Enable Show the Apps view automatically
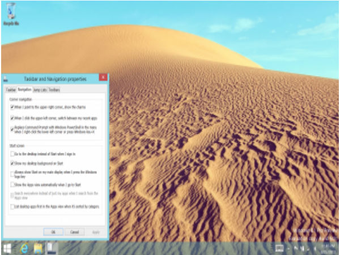This screenshot has height=255, width=340. click(x=12, y=185)
